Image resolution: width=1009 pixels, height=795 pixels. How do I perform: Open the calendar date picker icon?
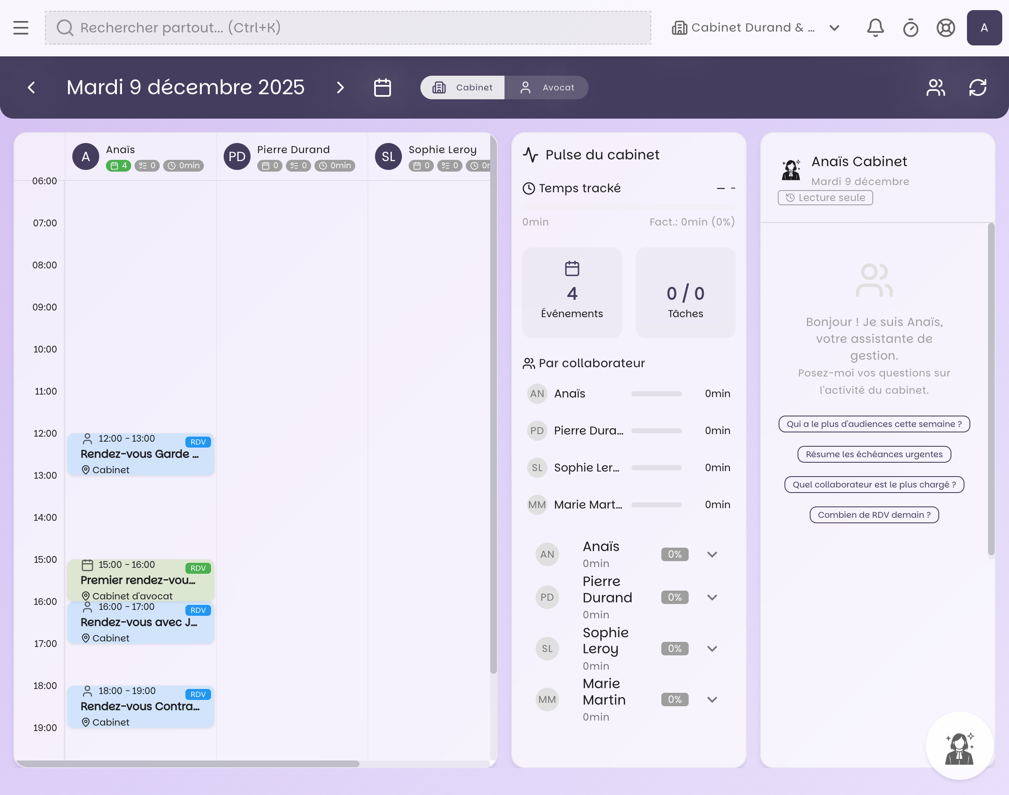382,87
